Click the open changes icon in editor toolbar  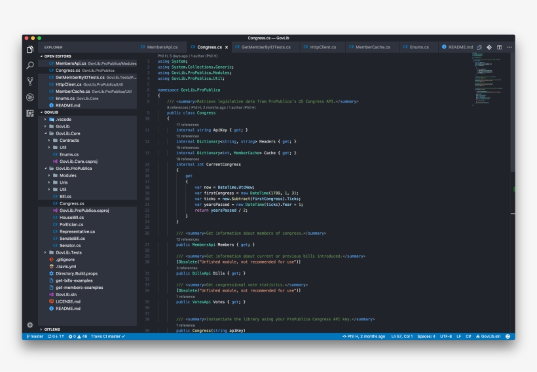click(x=479, y=47)
